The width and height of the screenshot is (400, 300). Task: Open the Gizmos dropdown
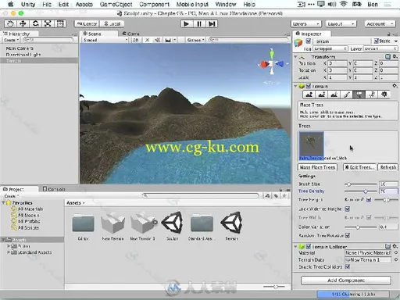[x=195, y=40]
